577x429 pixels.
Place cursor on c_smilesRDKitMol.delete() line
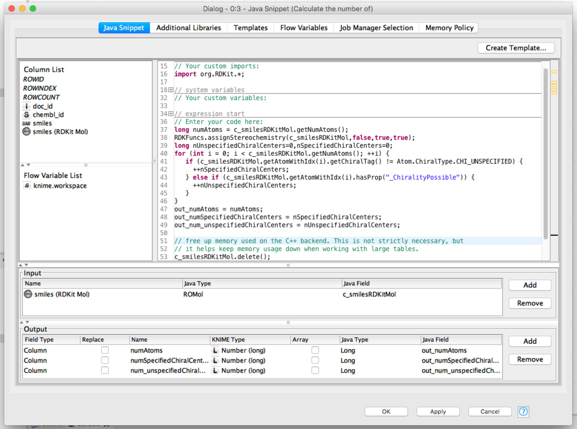tap(222, 257)
